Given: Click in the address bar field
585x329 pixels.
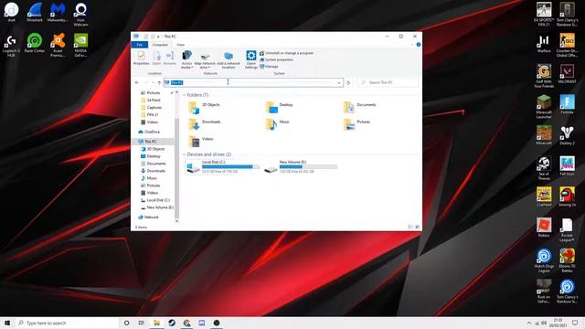Looking at the screenshot, I should 253,82.
